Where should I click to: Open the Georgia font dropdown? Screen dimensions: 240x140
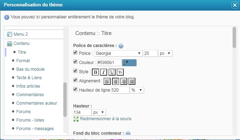pyautogui.click(x=118, y=53)
